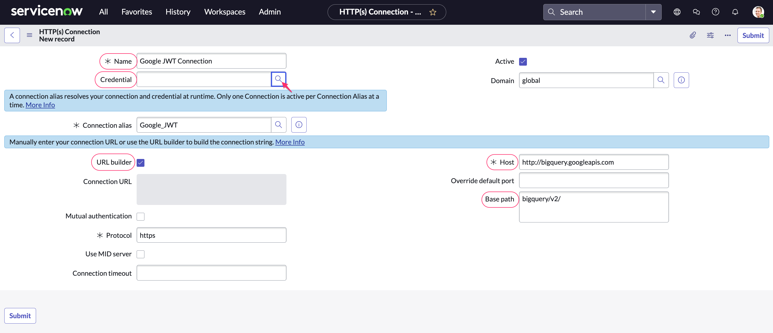Image resolution: width=773 pixels, height=333 pixels.
Task: Click the Connection timeout input field
Action: point(211,273)
